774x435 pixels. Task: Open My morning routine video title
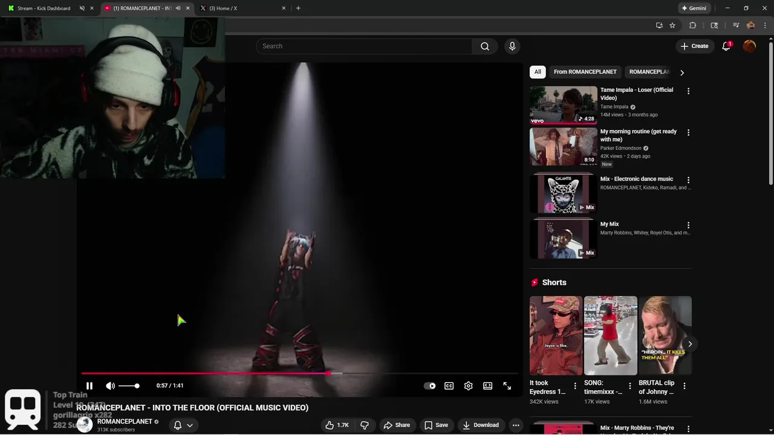(638, 135)
